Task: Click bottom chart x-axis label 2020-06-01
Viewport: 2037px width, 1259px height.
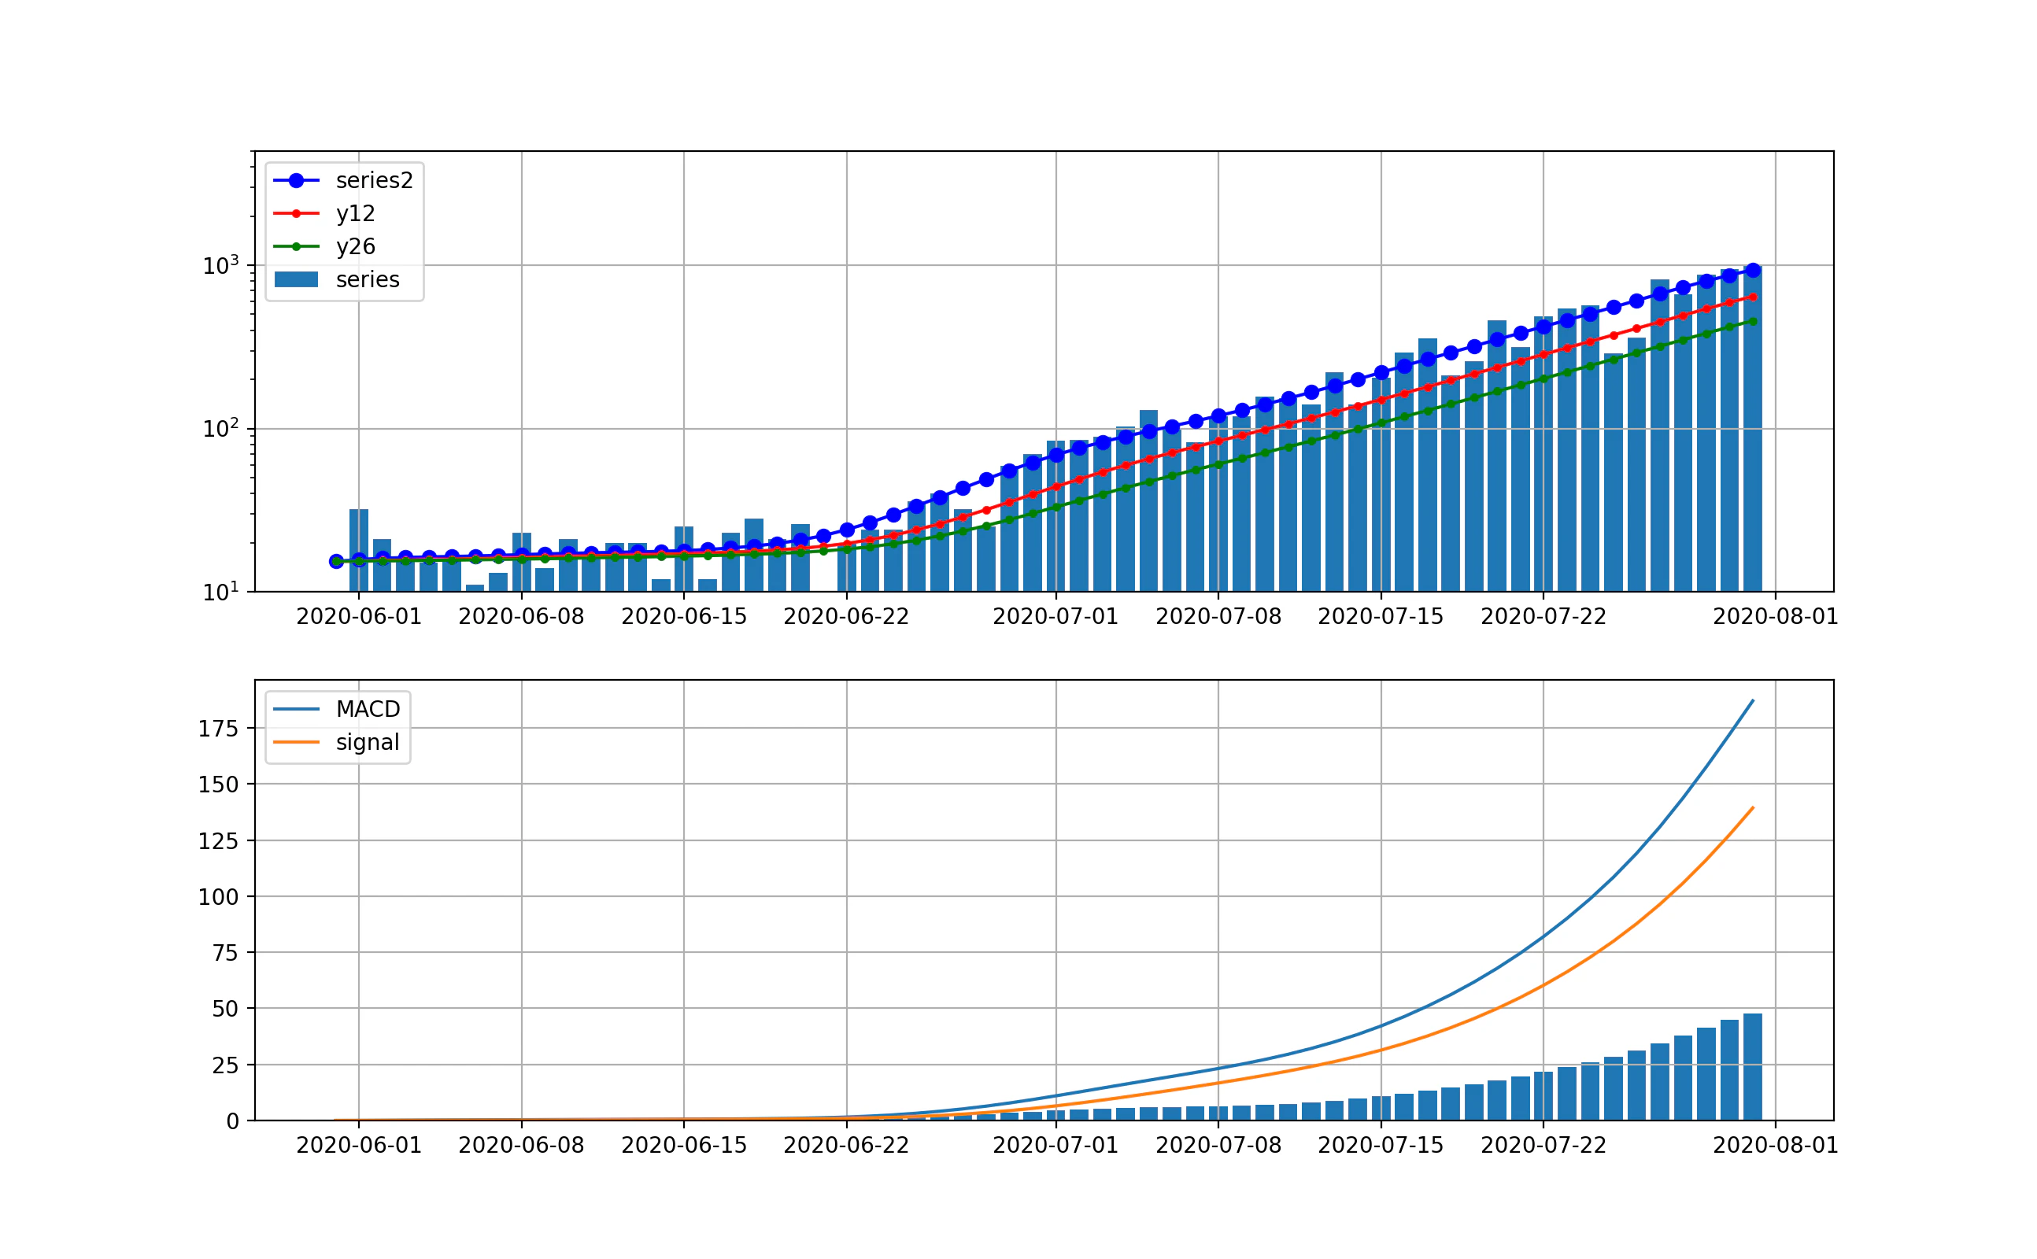Action: tap(359, 1146)
